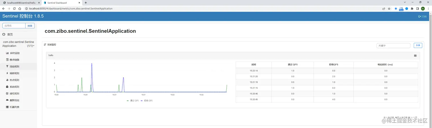The image size is (432, 128).
Task: Switch to the localhost:8080/sentinel/hello tab
Action: click(x=21, y=3)
